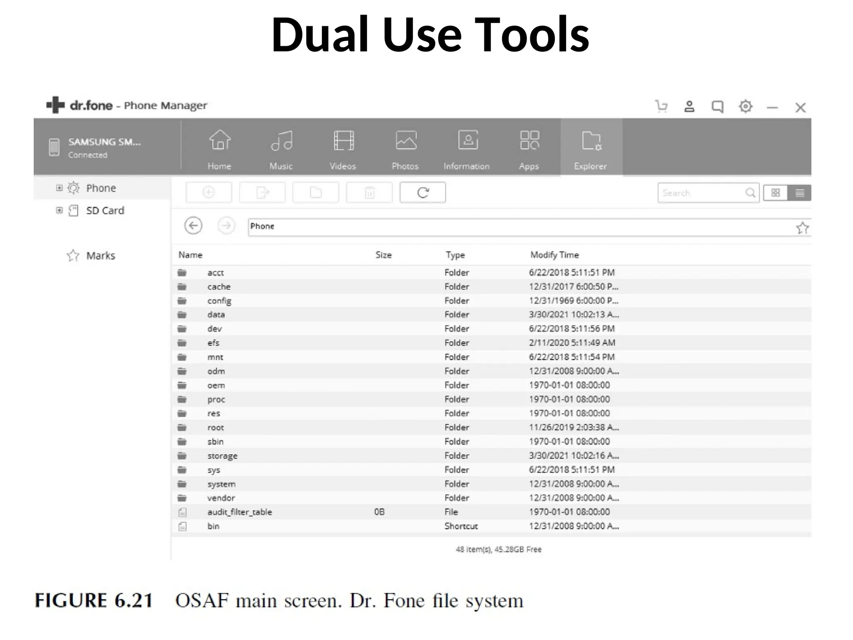The width and height of the screenshot is (853, 640).
Task: Click the Add (plus) toolbar button
Action: 209,192
